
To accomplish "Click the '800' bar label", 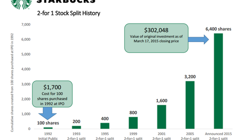I will 133,113.
